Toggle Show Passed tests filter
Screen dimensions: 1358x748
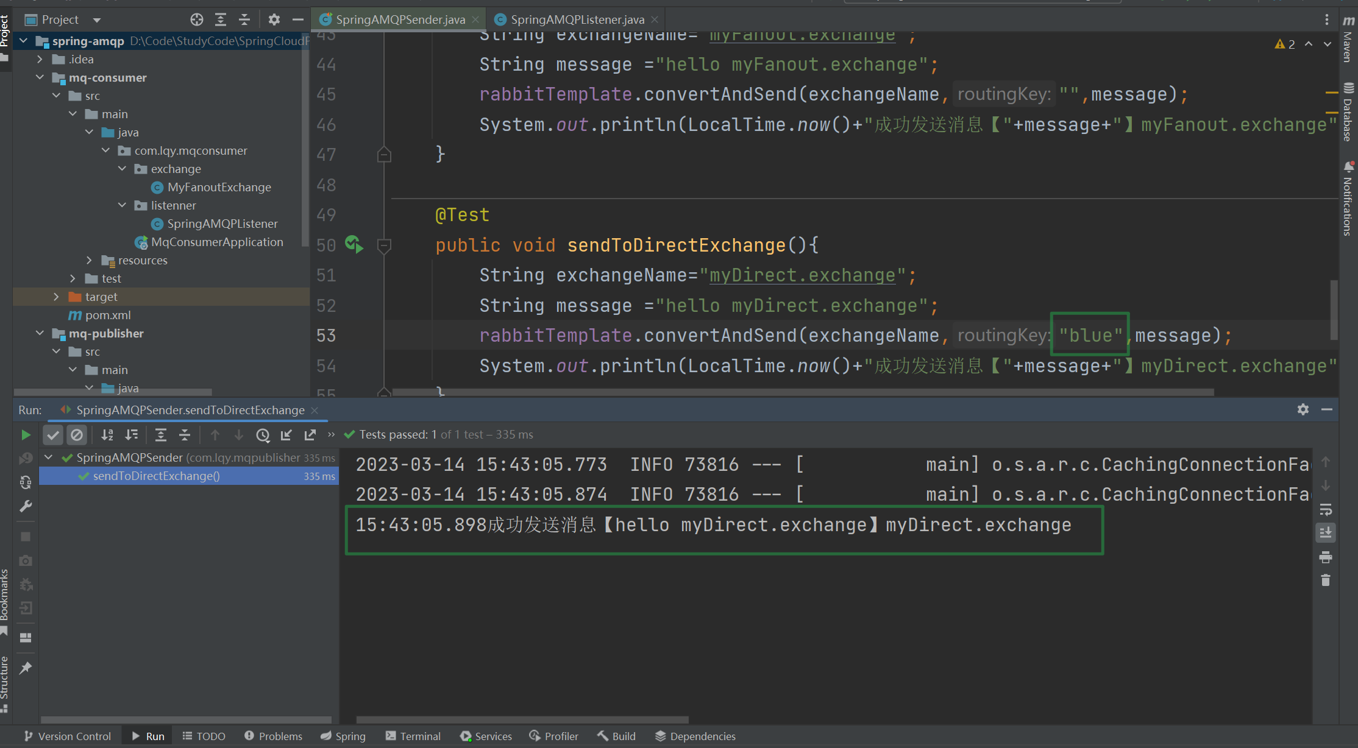[x=53, y=435]
